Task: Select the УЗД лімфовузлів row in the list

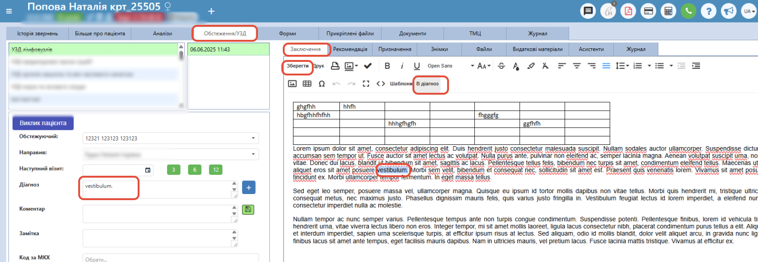Action: tap(94, 49)
